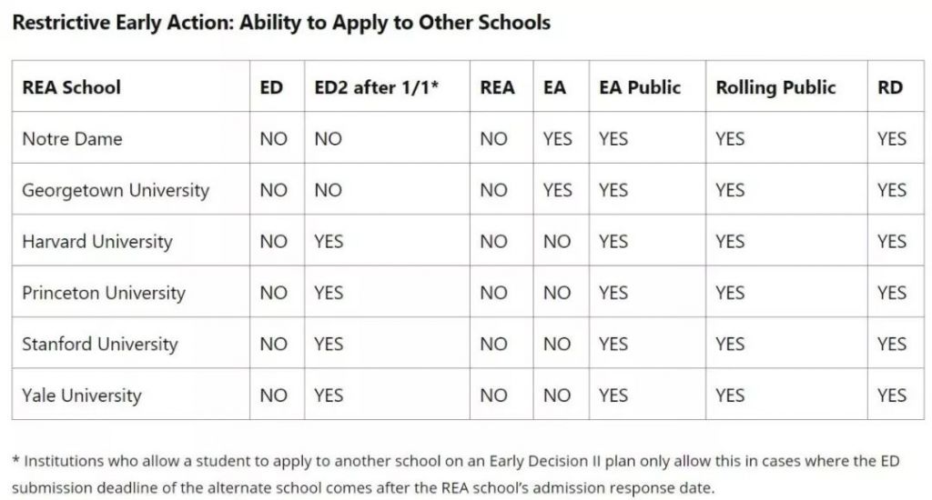This screenshot has width=932, height=500.
Task: Select the 'Georgetown University' row label
Action: [116, 190]
